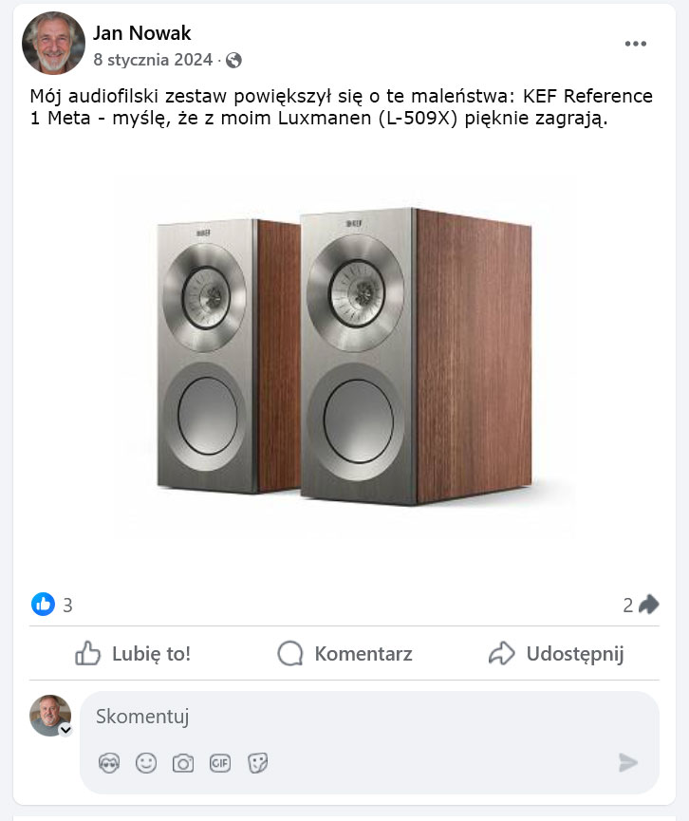
Task: Open the three-dot post options menu
Action: coord(635,44)
